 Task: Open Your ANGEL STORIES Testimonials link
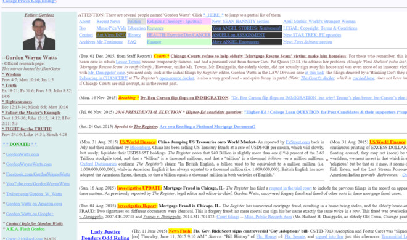point(247,28)
